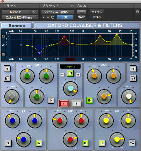Click the low filter FREQ knob
The image size is (141, 151).
pos(12,97)
